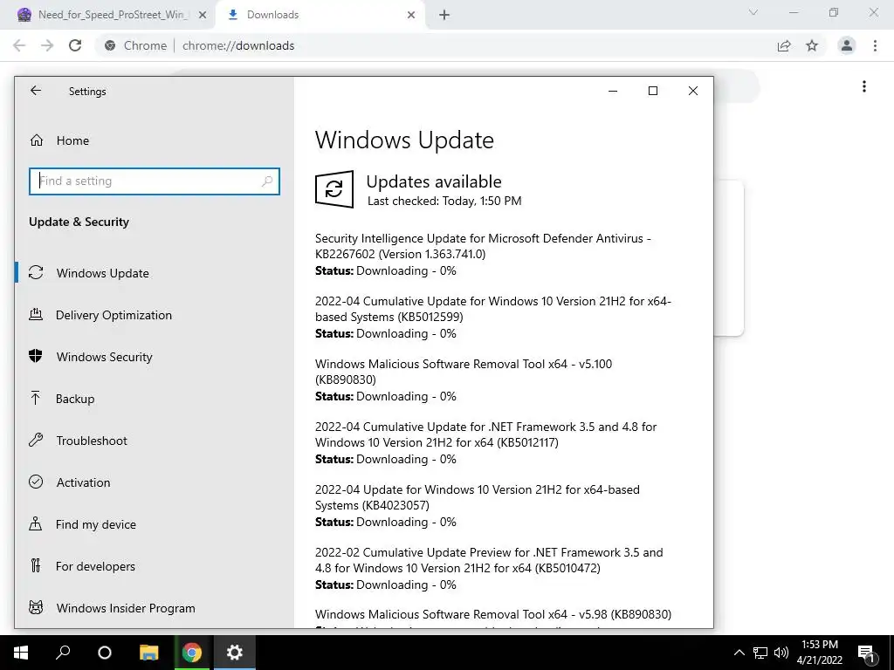Click the Malicious Software Removal Tool v5.98 text
This screenshot has height=670, width=894.
tap(493, 614)
